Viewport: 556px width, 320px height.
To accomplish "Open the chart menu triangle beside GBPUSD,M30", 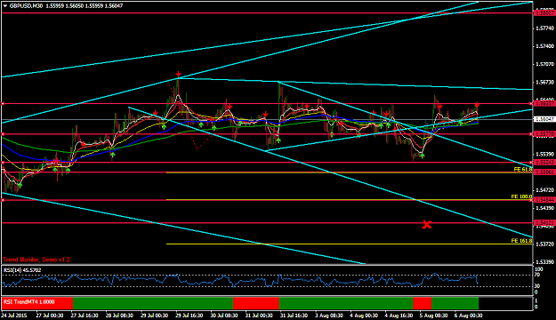I will pyautogui.click(x=5, y=6).
